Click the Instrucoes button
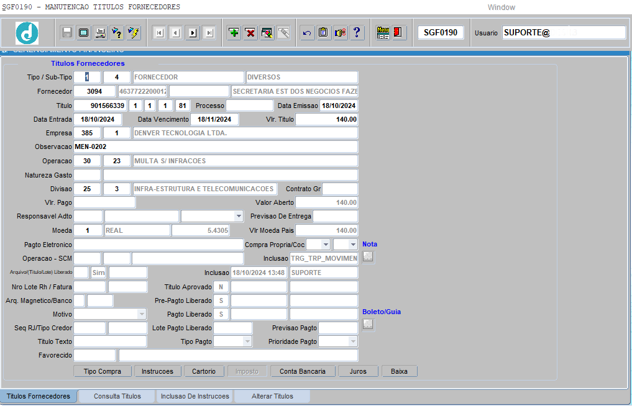The image size is (632, 406). click(x=157, y=371)
